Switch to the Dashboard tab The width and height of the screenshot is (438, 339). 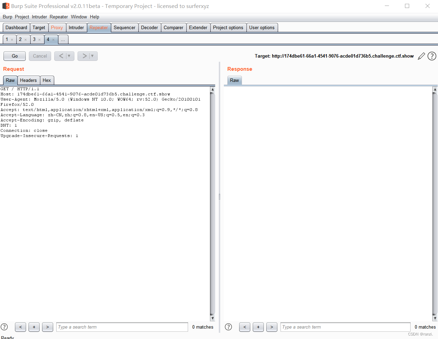tap(16, 28)
